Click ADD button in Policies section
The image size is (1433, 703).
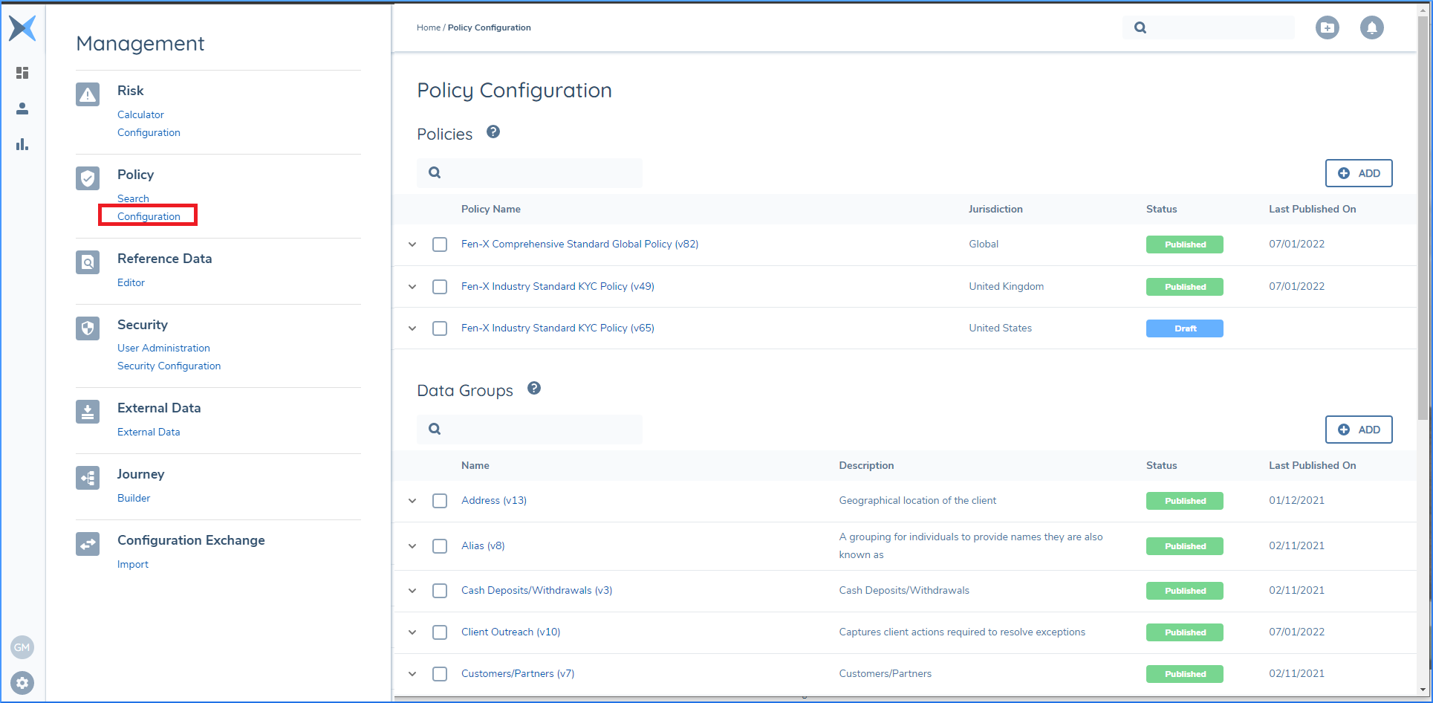point(1358,173)
